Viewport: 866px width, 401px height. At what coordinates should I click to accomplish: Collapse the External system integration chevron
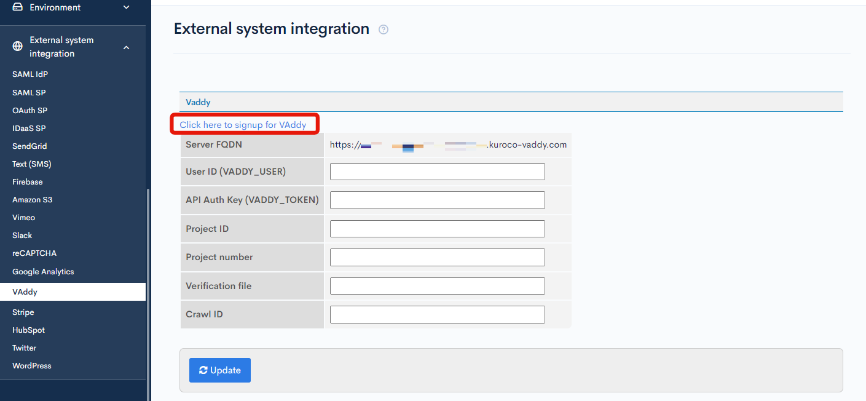127,47
